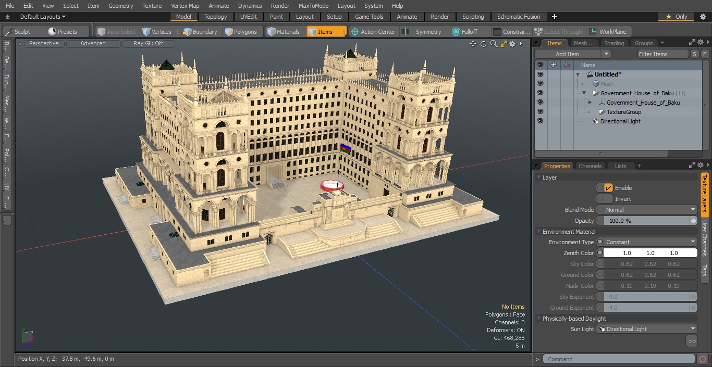The image size is (712, 367).
Task: Hide the Government_House_of_Baku (11) group
Action: (x=540, y=93)
